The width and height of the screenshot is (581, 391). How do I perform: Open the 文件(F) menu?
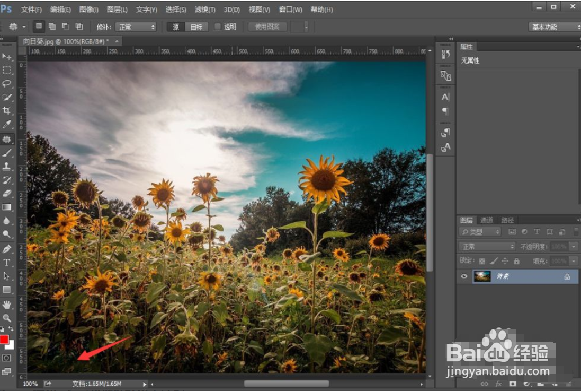(x=31, y=10)
